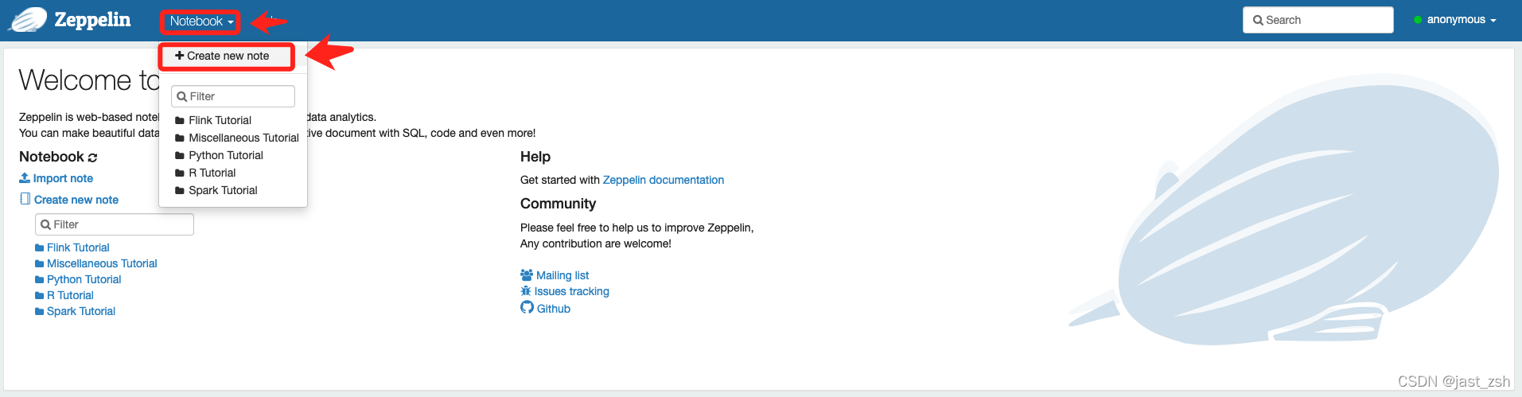Focus the Filter field in Notebook dropdown
Screen dimensions: 1522x397
click(x=233, y=96)
